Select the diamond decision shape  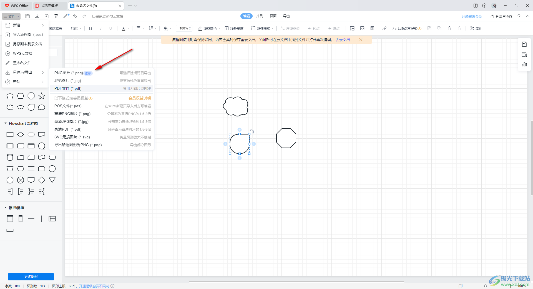click(21, 134)
